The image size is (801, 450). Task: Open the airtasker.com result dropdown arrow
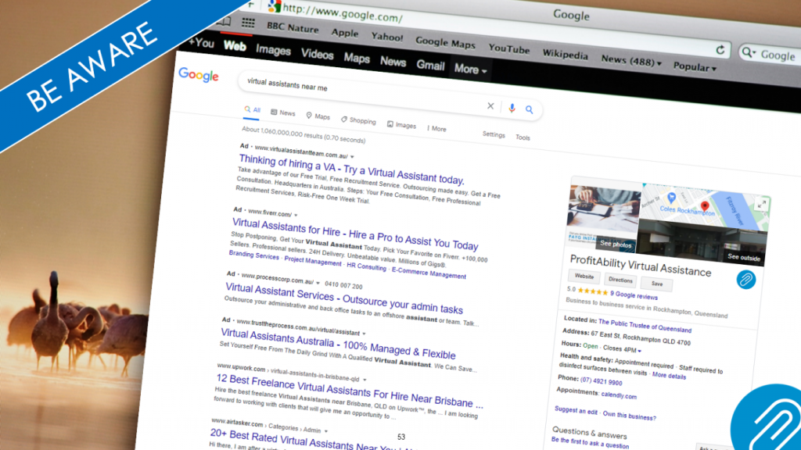[326, 430]
